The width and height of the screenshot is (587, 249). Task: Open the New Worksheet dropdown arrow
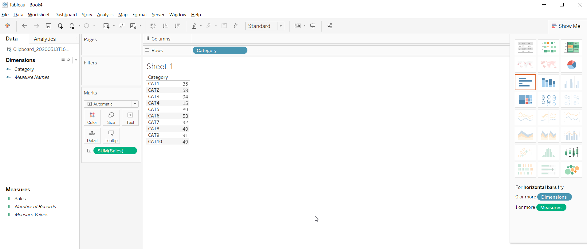point(114,26)
